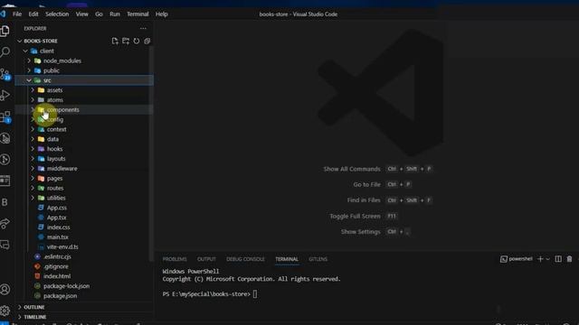Viewport: 579px width, 325px height.
Task: Switch to the OUTPUT panel tab
Action: point(206,259)
